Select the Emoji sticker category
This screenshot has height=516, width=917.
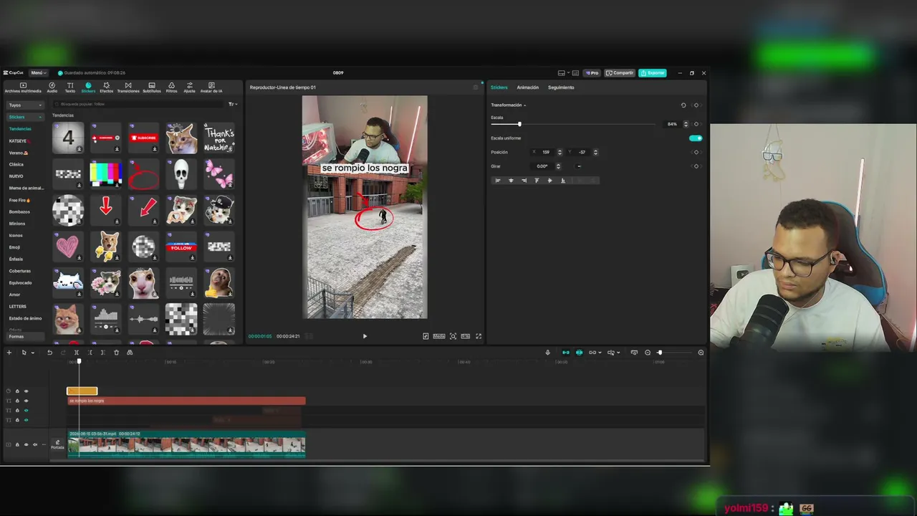14,247
